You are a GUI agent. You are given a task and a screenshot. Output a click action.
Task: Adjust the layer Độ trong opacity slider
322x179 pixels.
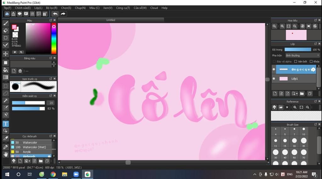(x=298, y=50)
